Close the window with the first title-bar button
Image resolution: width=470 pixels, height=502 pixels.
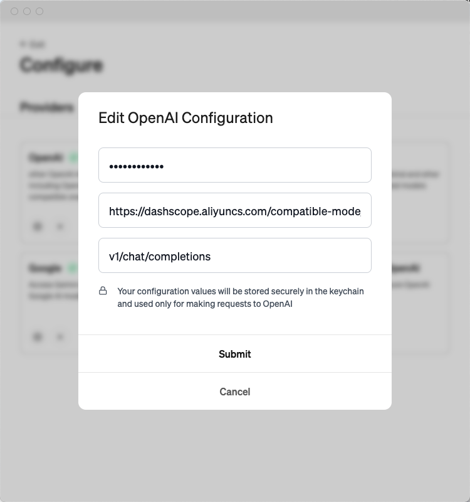coord(14,11)
